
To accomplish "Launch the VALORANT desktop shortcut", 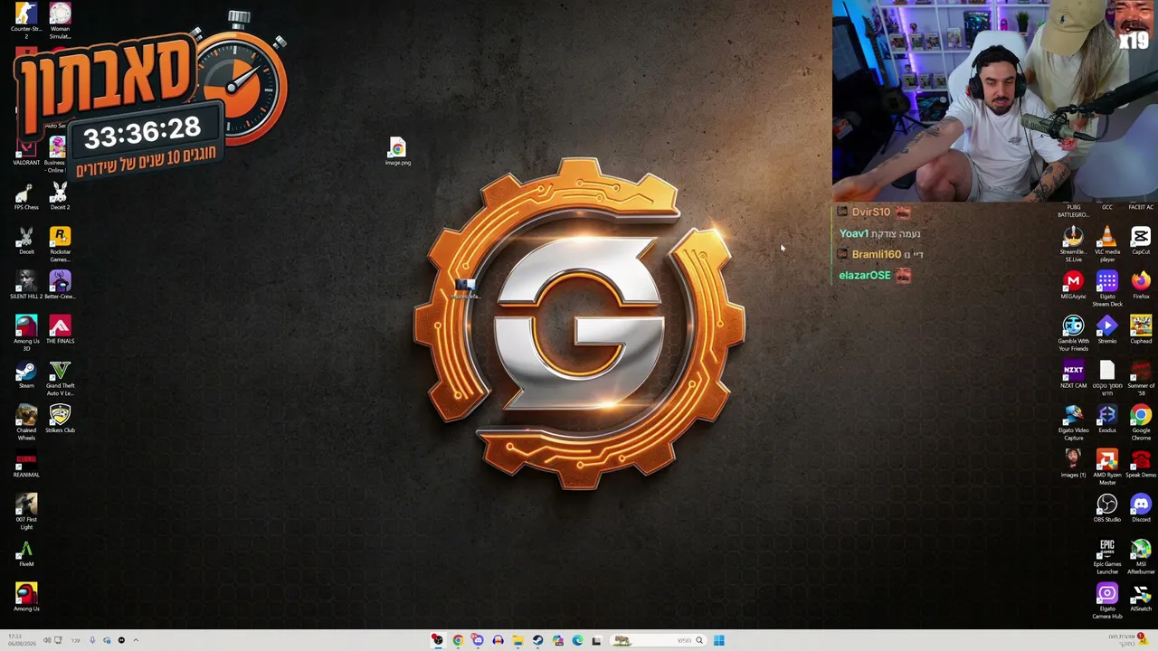I will (26, 153).
